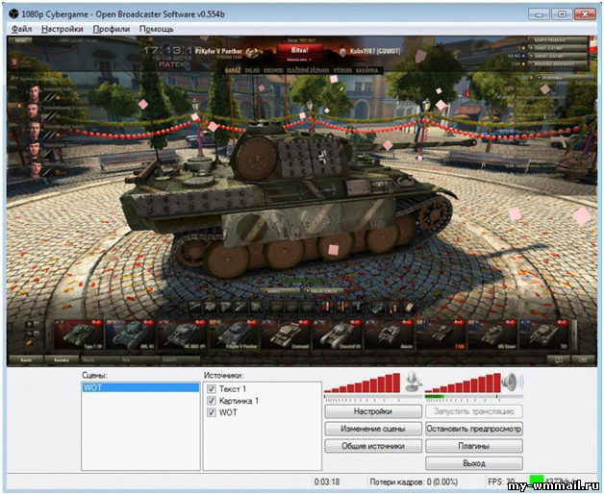Switch to the VÝZKUM game tab
This screenshot has height=495, width=604.
(342, 70)
